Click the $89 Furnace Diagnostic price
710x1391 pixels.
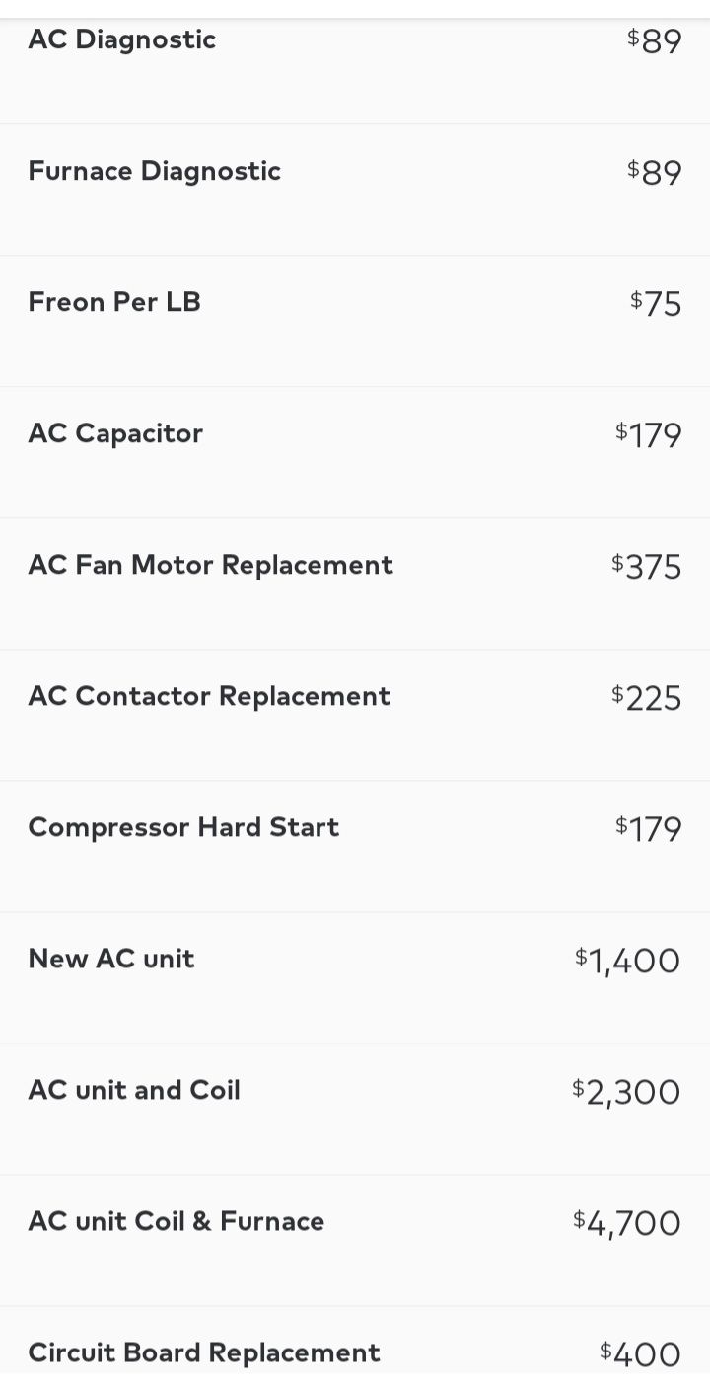point(655,172)
